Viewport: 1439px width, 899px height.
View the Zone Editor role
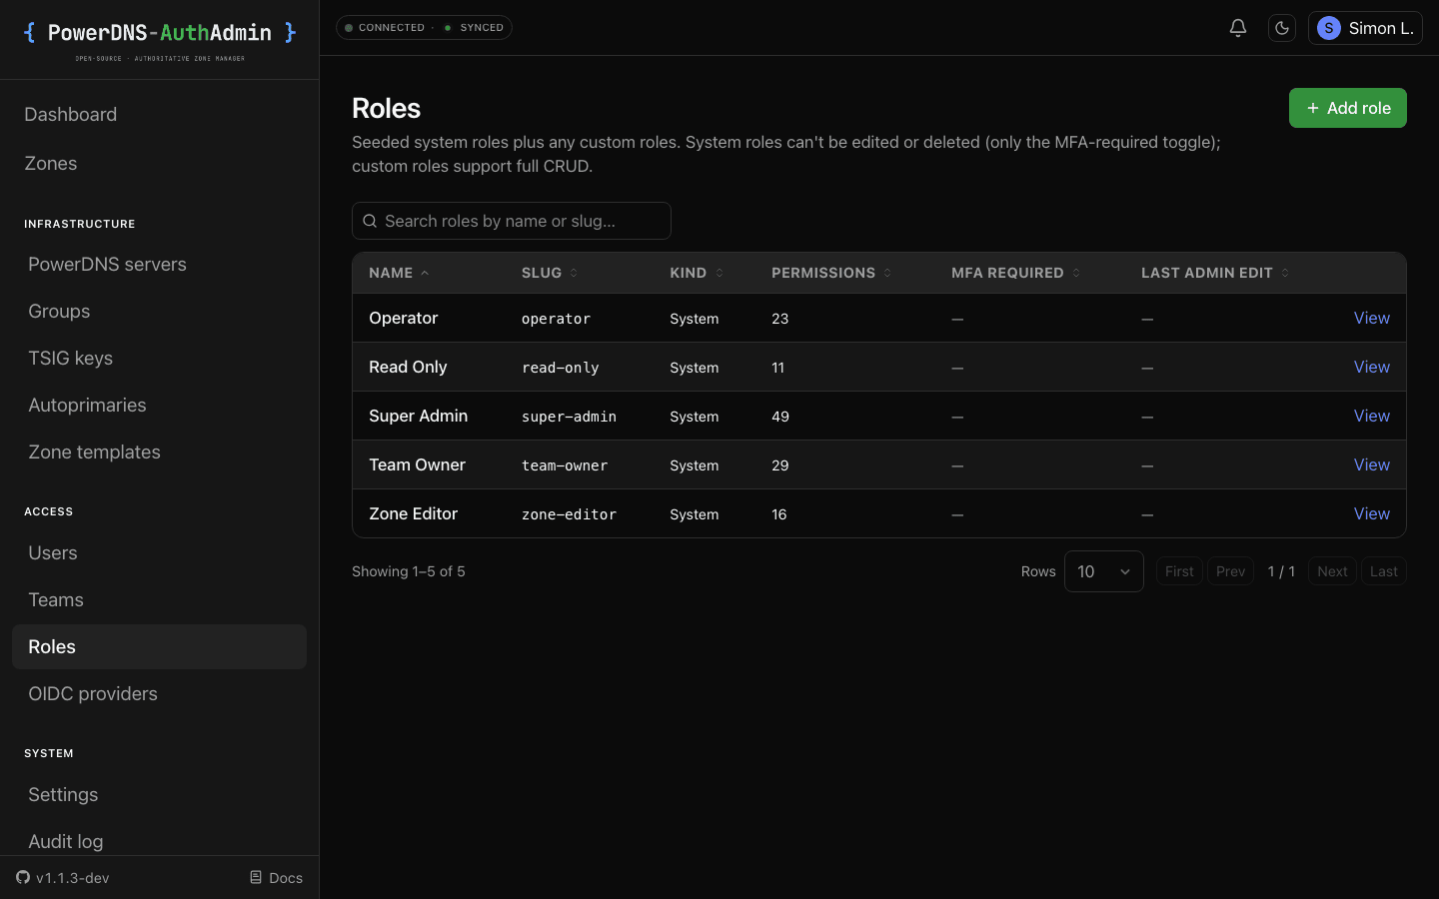pos(1371,513)
